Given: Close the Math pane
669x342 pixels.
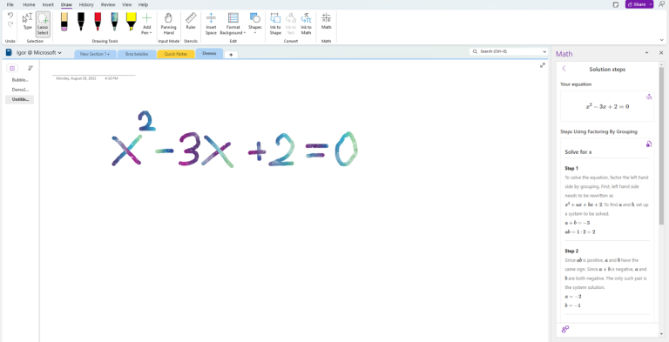Looking at the screenshot, I should 660,53.
